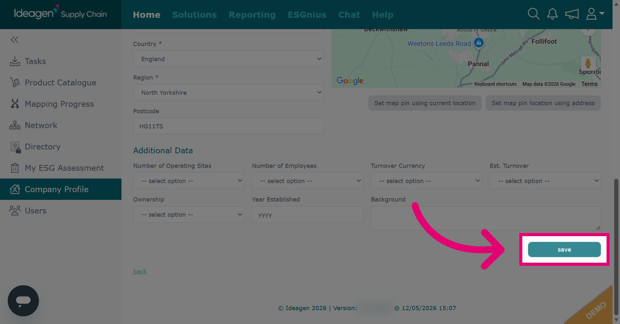Expand the Ownership select option dropdown

click(x=189, y=214)
